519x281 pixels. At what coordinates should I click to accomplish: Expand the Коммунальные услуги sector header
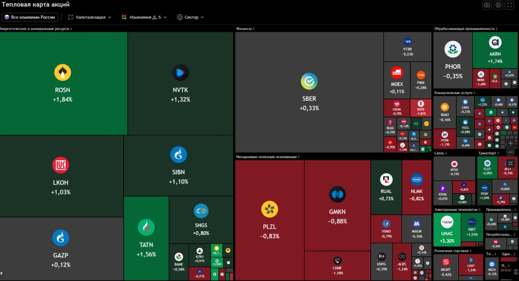coord(455,93)
